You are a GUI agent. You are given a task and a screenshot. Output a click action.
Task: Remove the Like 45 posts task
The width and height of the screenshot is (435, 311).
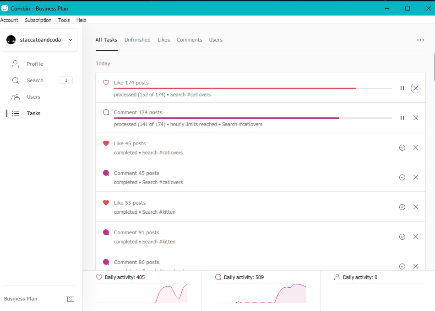(416, 148)
